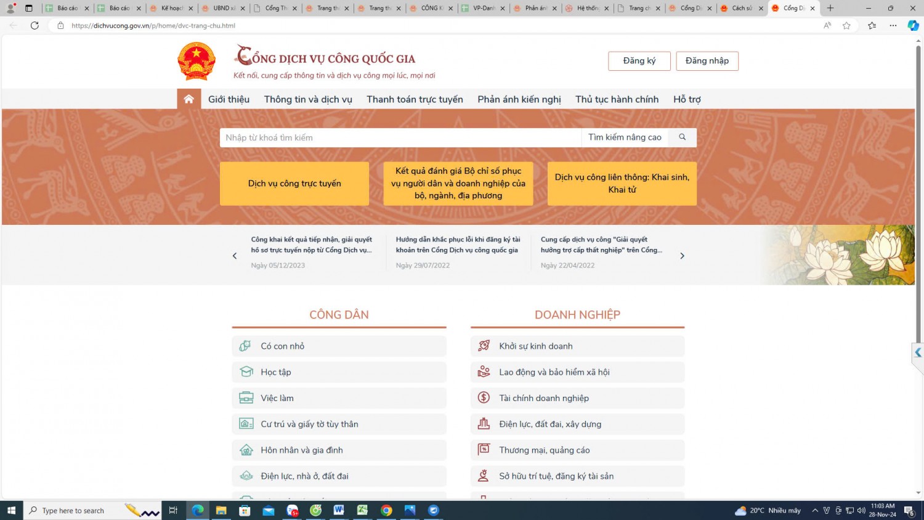Open the Thủ tục hành chính menu
The width and height of the screenshot is (924, 520).
tap(617, 99)
